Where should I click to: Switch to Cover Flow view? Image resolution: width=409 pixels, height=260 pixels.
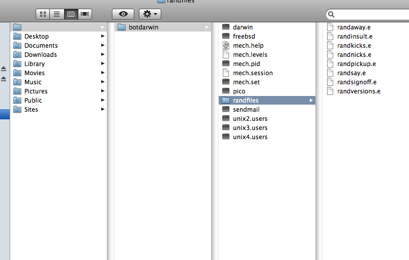click(x=85, y=14)
